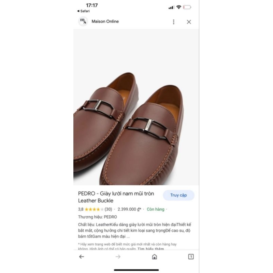Image resolution: width=273 pixels, height=273 pixels.
Task: Select the Thương hiệu: PEDRO brand line
Action: pos(98,217)
